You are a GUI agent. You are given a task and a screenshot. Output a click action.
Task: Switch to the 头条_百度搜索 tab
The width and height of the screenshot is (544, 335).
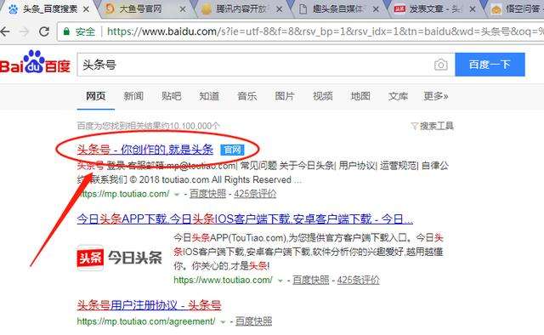point(49,9)
